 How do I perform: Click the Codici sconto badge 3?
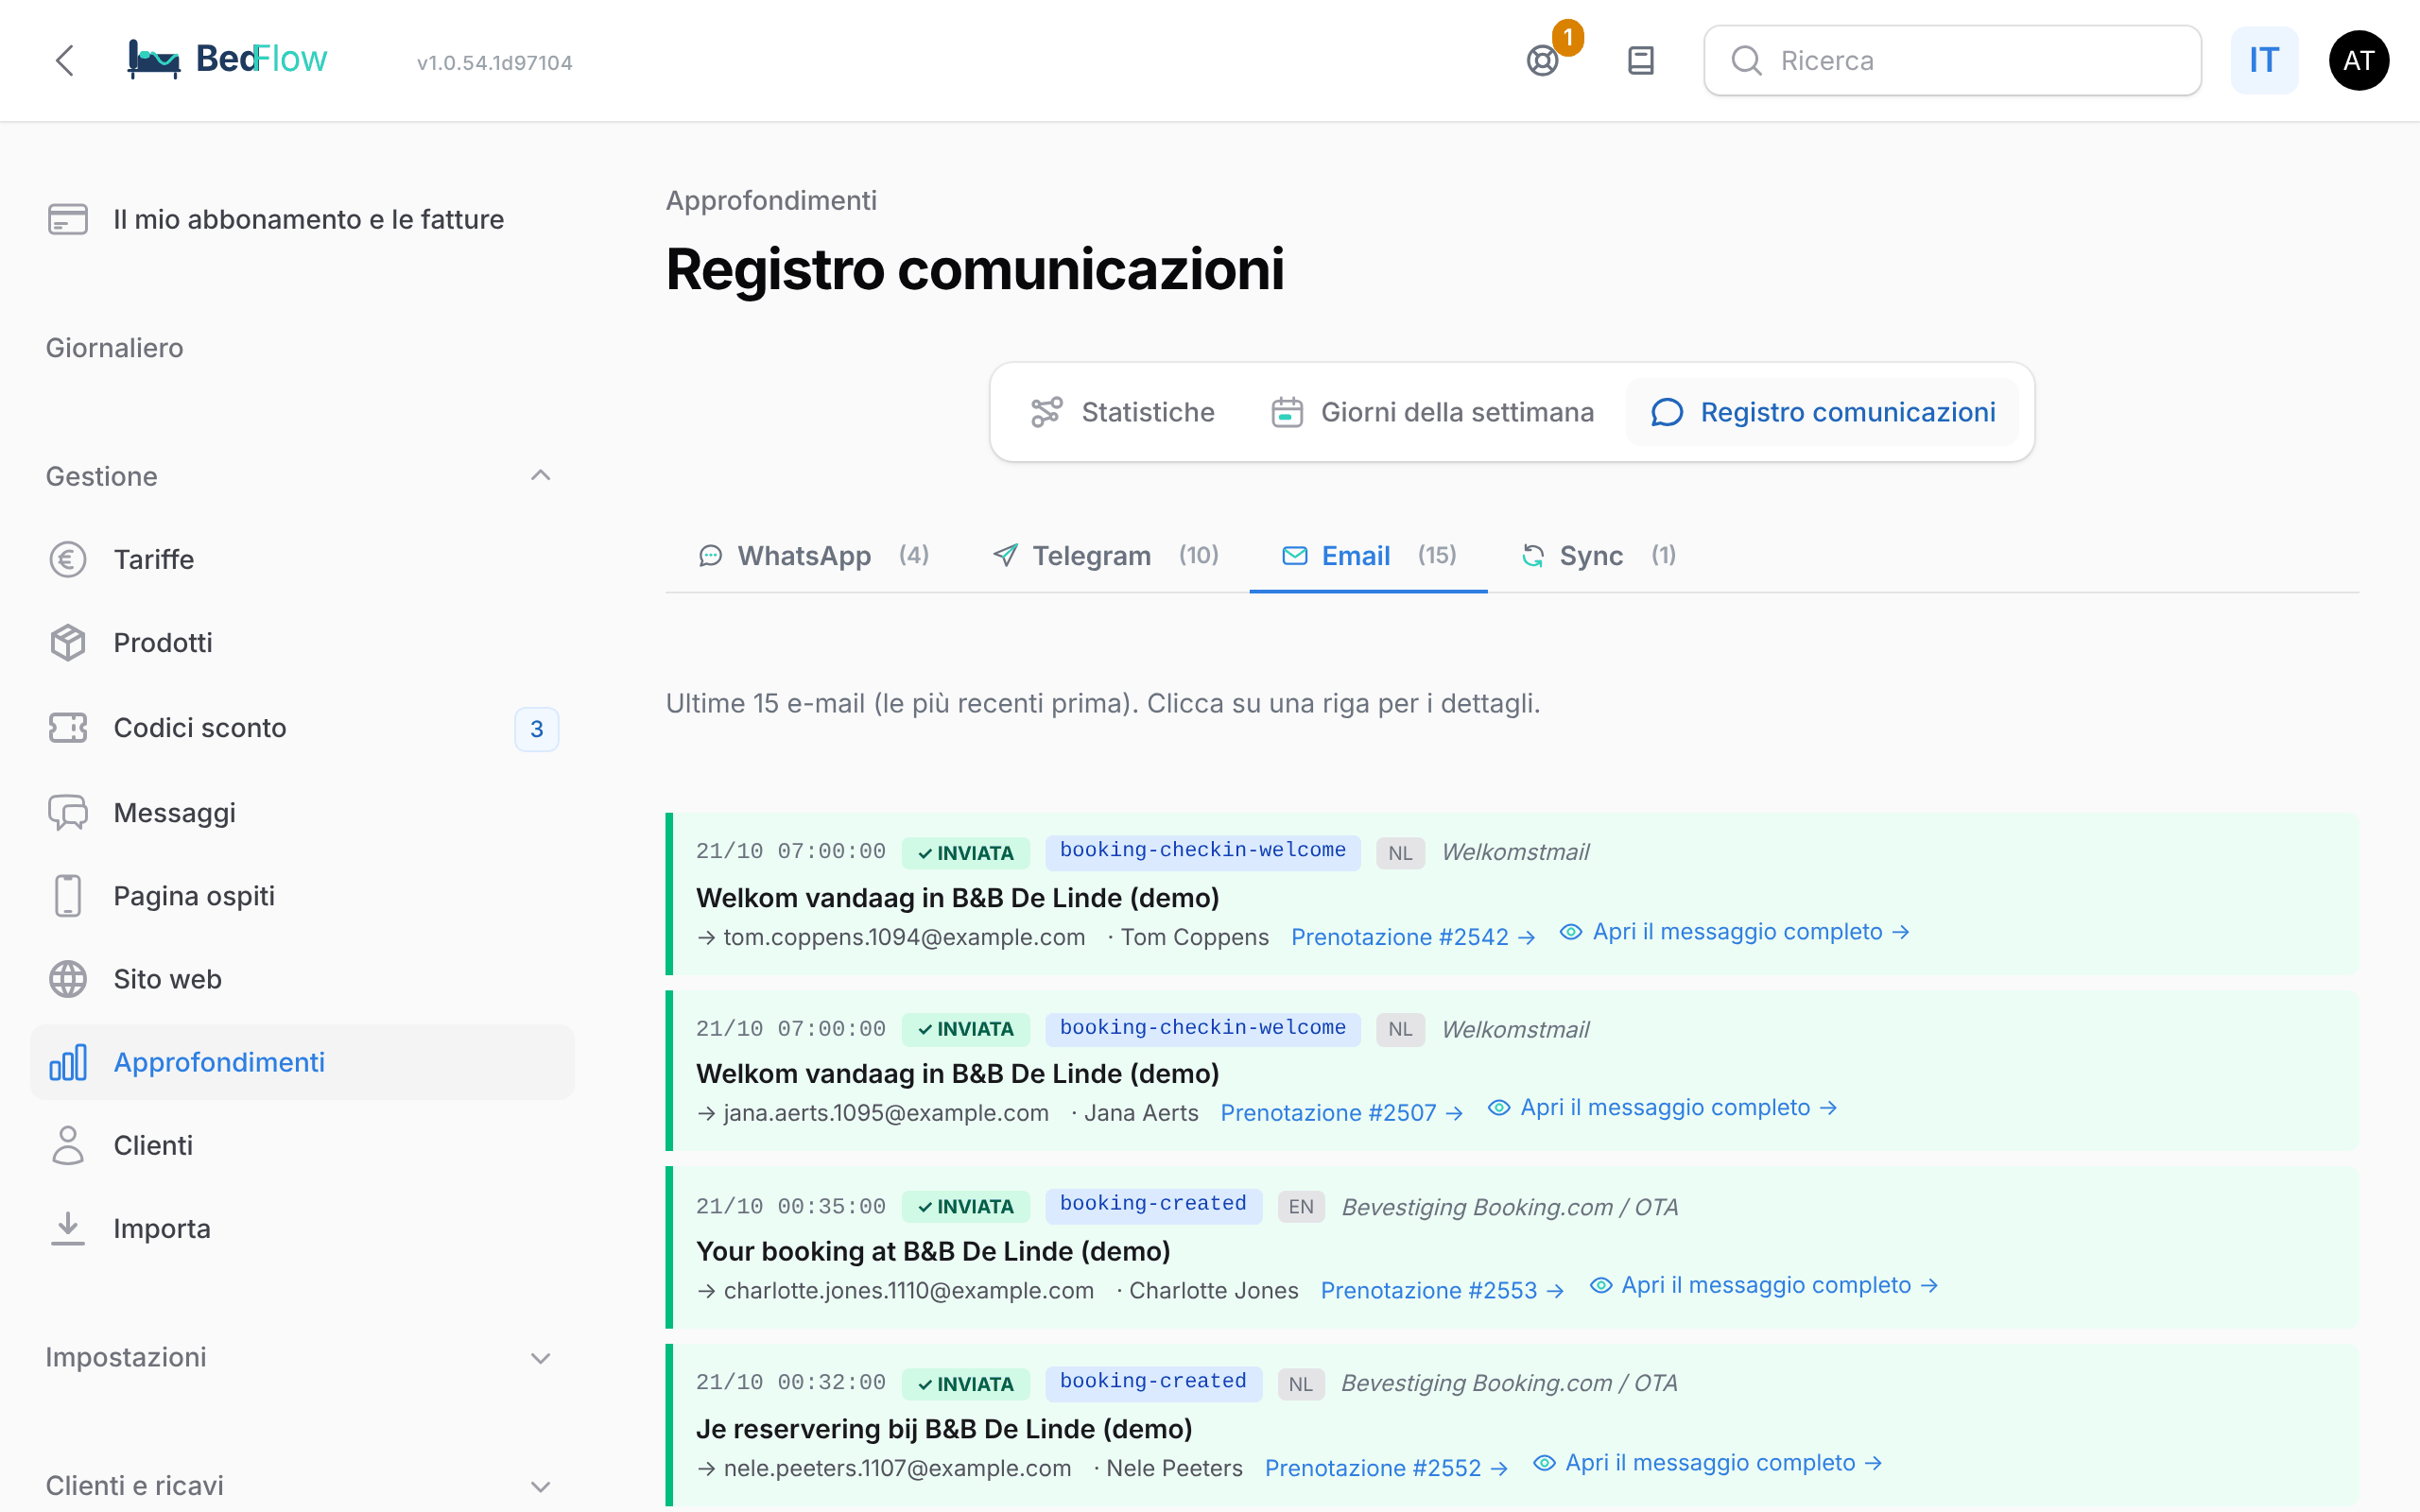[x=537, y=729]
